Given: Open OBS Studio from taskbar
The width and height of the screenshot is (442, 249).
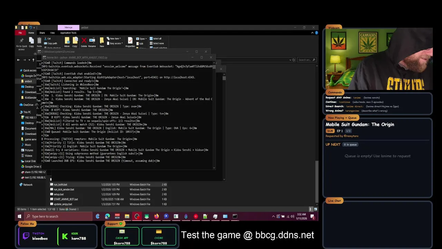Looking at the screenshot, I should coord(137,216).
